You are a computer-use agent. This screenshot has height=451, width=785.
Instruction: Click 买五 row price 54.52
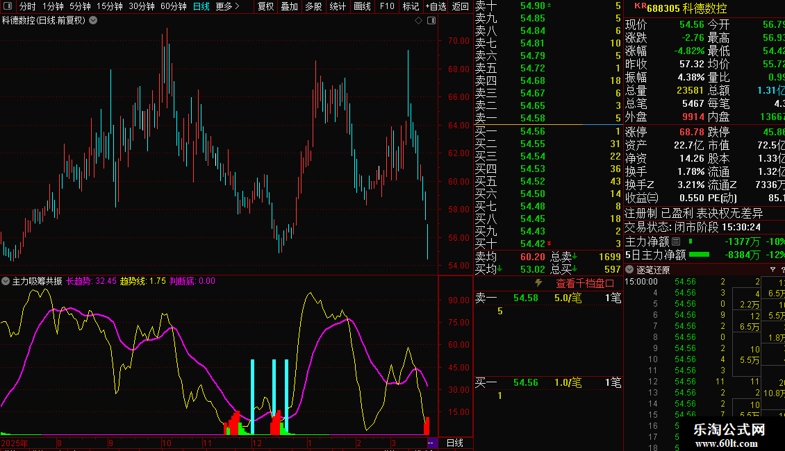pyautogui.click(x=533, y=181)
